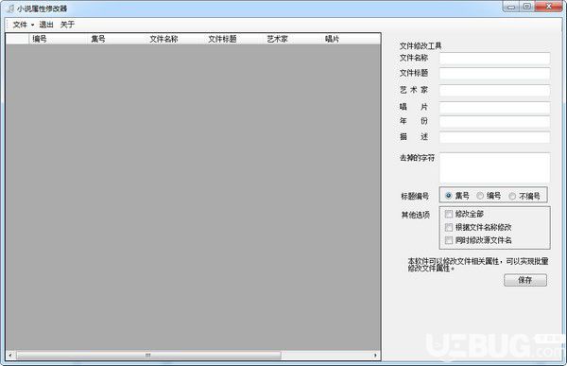
Task: Maximize the 小说属性修改器 window
Action: [527, 7]
